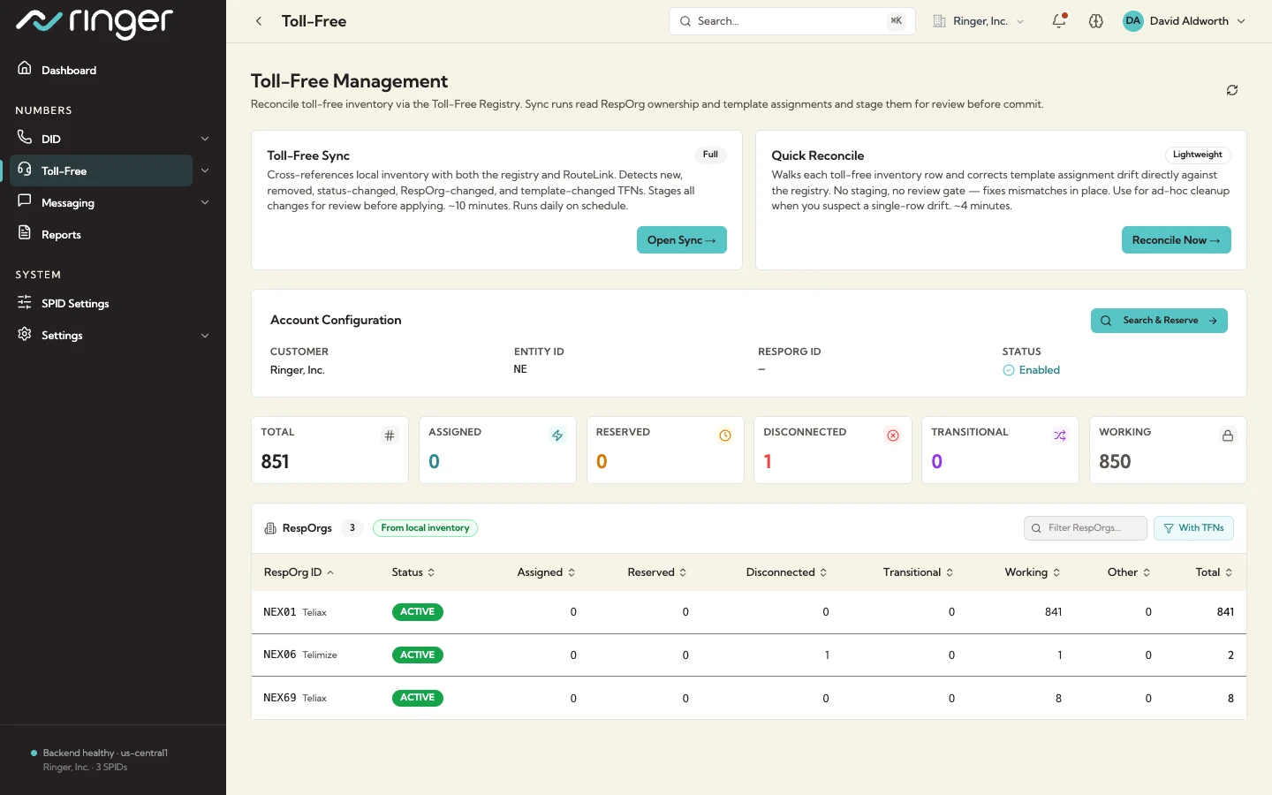Click the DA user avatar

1133,21
